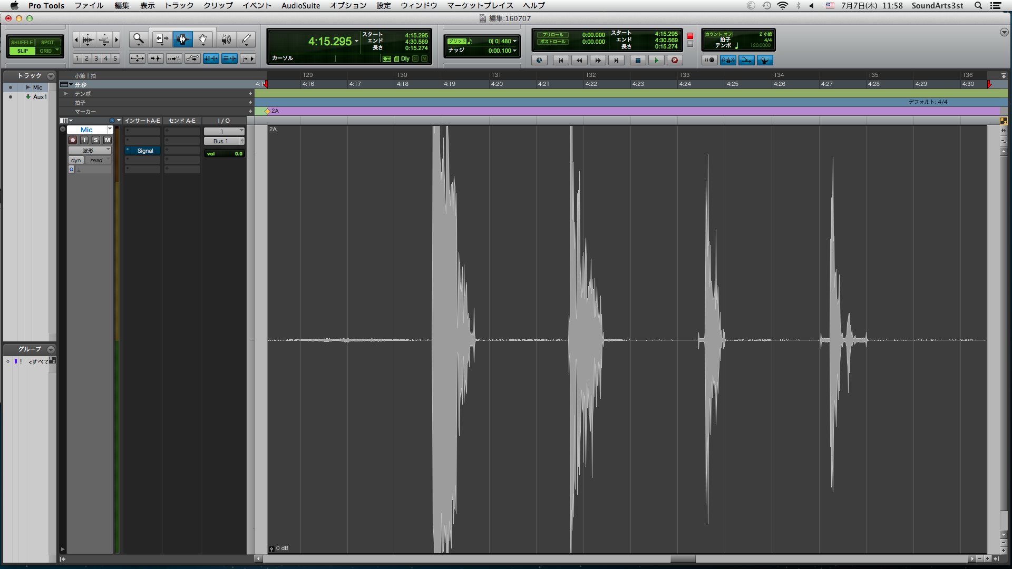Screen dimensions: 1012x569
Task: Open the クリップ menu
Action: [218, 5]
